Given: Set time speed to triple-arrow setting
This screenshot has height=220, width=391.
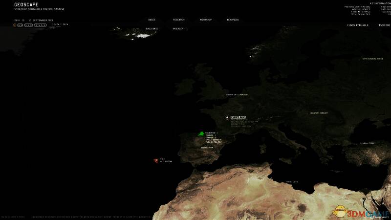Looking at the screenshot, I should tap(27, 24).
